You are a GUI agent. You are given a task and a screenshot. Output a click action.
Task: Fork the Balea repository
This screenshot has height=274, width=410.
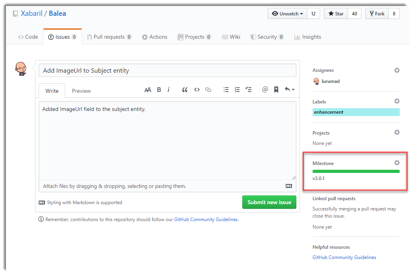click(377, 13)
